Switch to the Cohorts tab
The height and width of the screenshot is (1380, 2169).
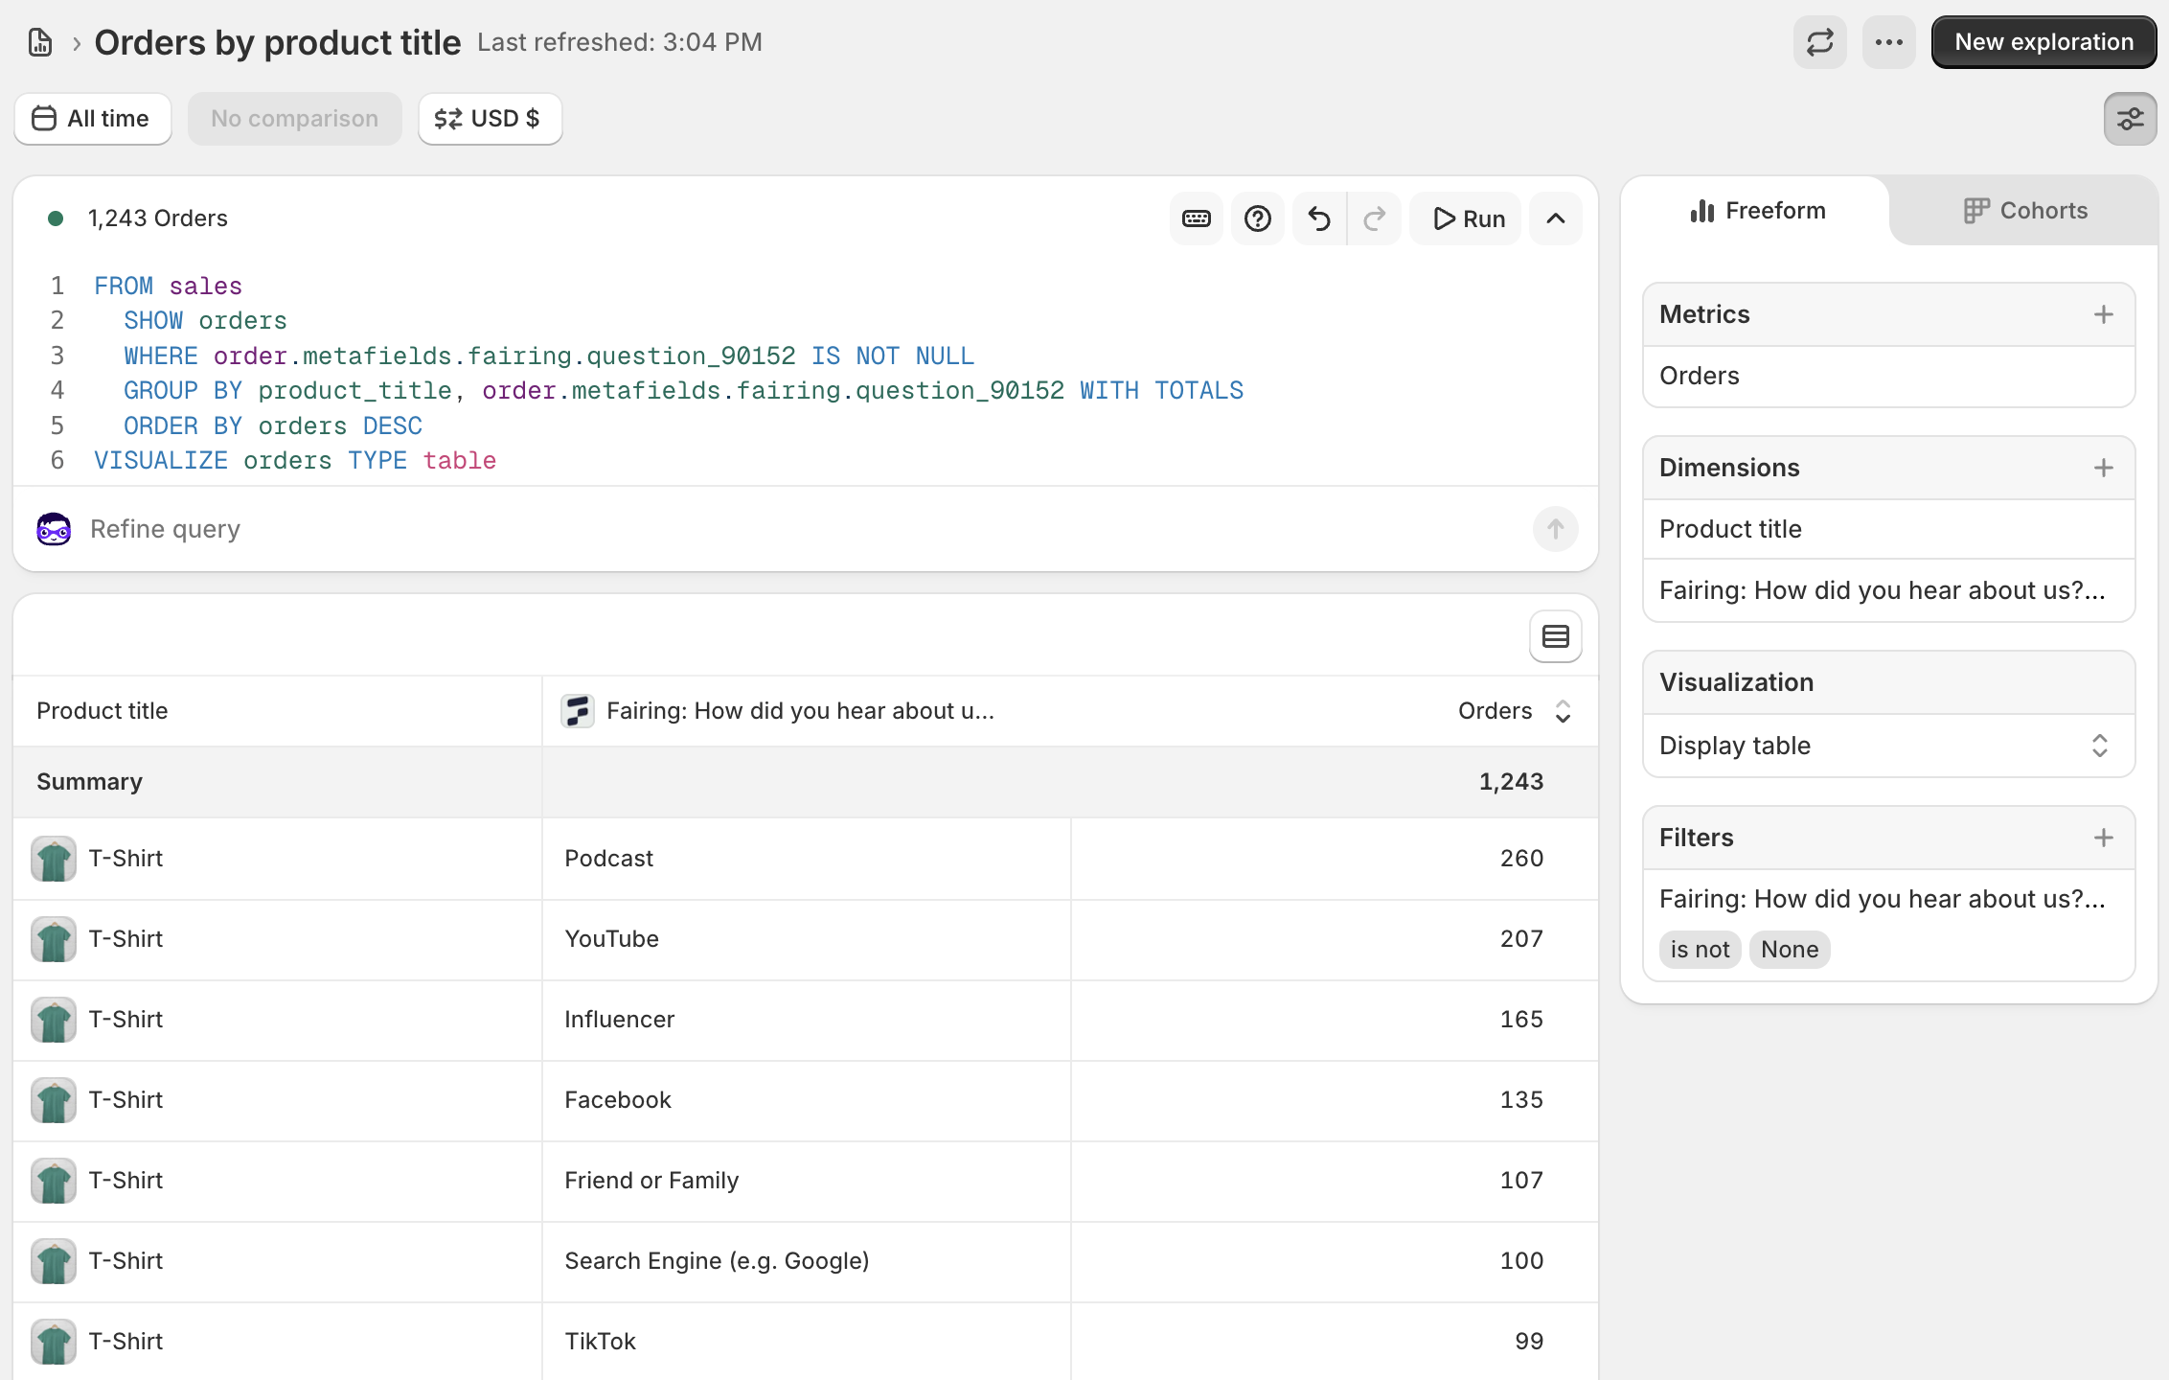point(2024,211)
